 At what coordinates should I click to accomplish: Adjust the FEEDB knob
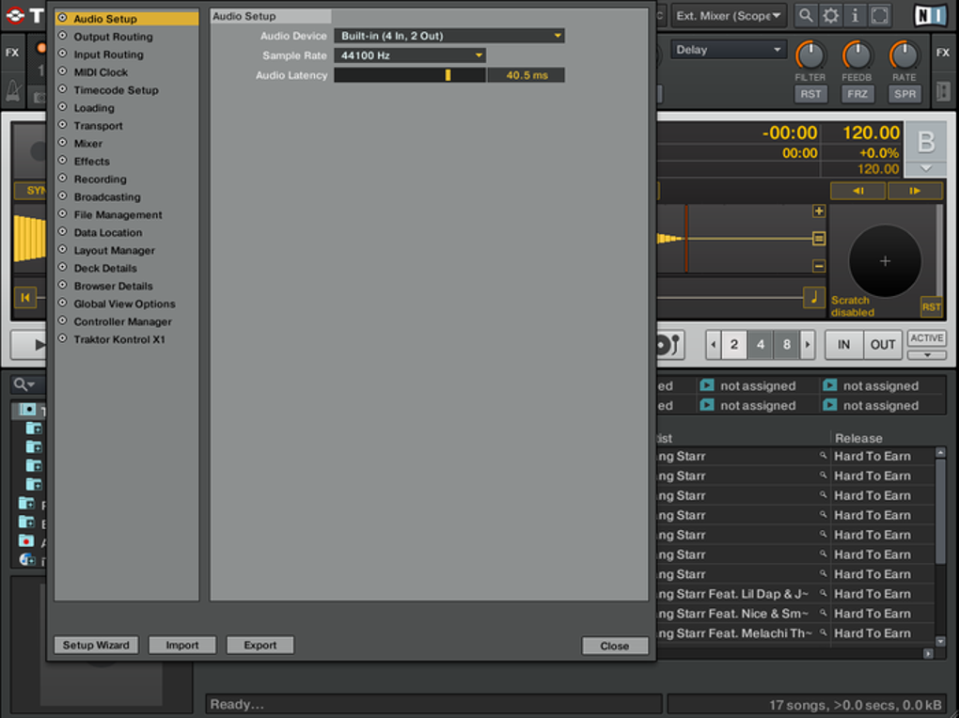click(857, 55)
